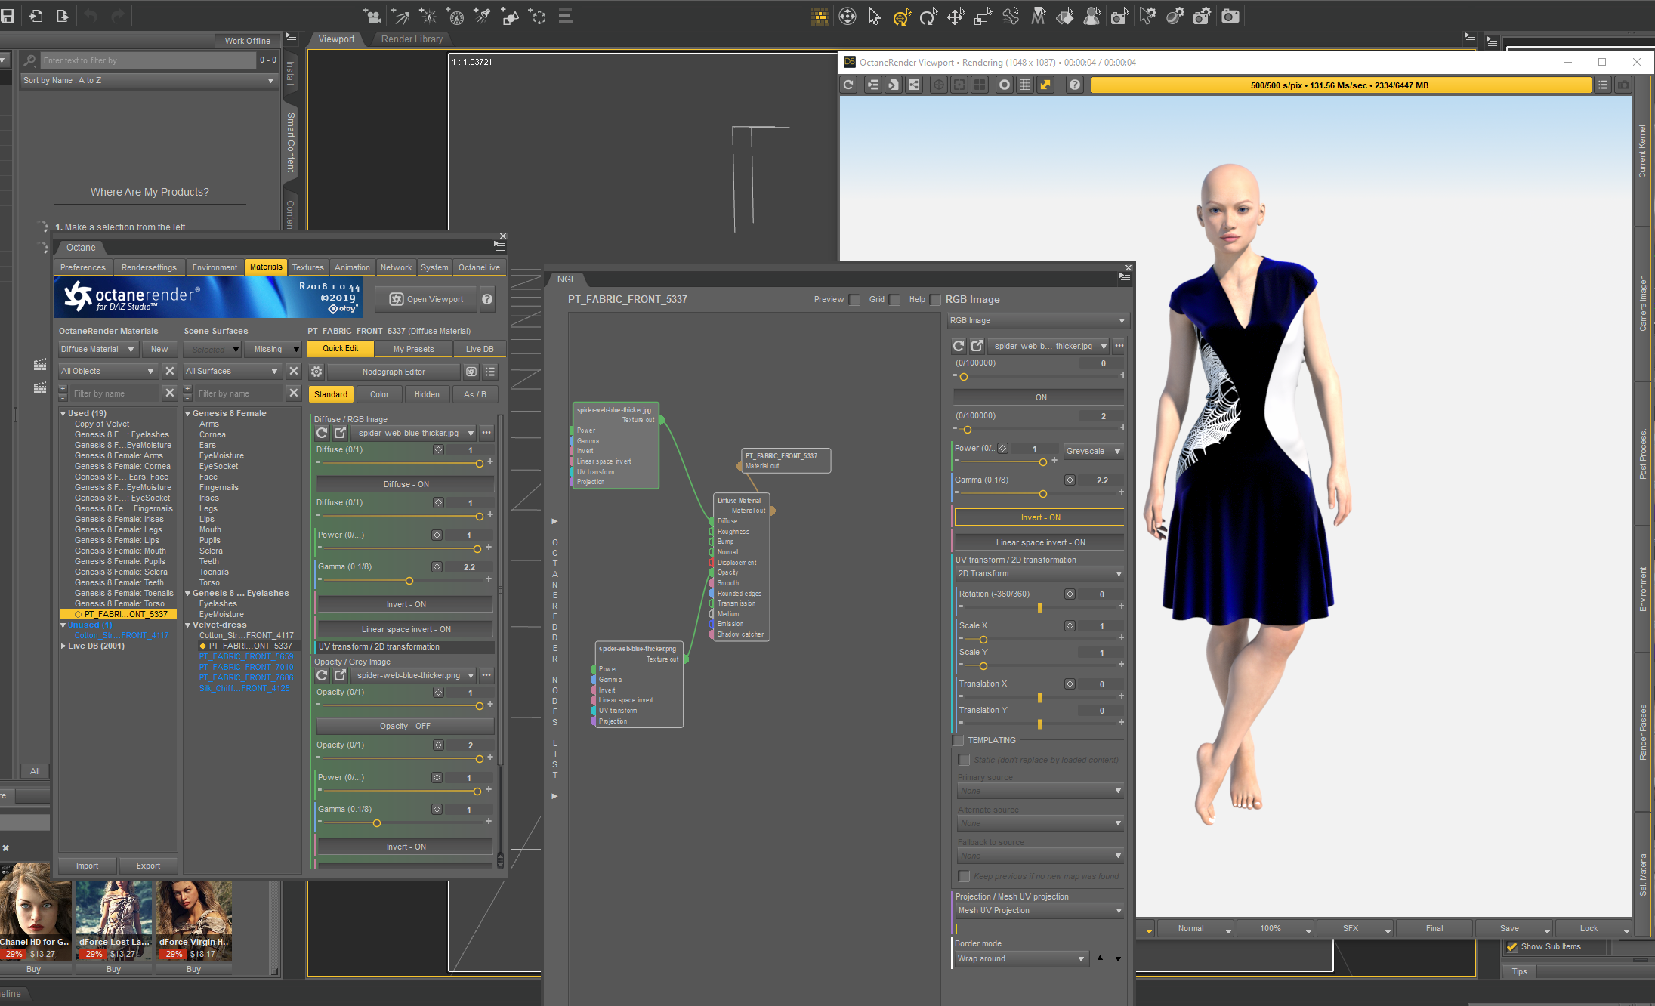Image resolution: width=1655 pixels, height=1006 pixels.
Task: Select the Translate move tool
Action: 956,17
